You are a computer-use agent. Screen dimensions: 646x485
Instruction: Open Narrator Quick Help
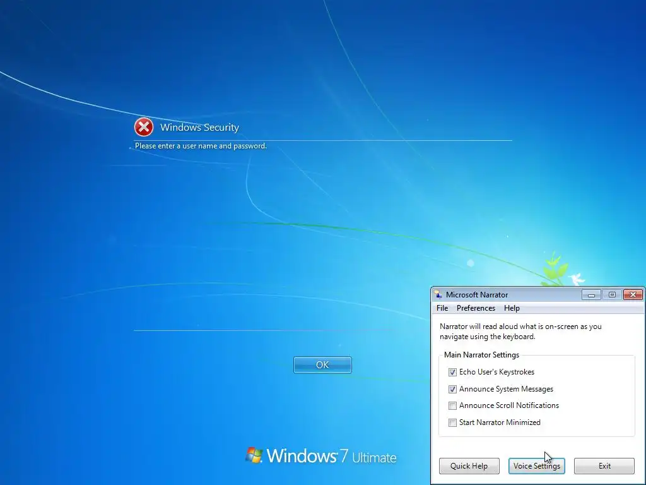(x=469, y=465)
